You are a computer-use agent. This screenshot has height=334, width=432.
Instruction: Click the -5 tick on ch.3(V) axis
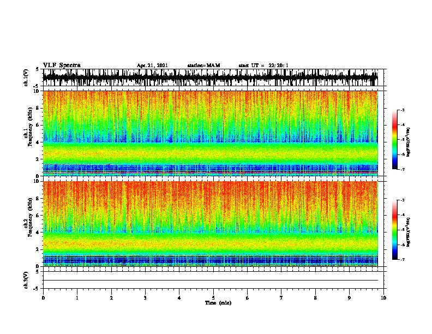tap(37, 289)
